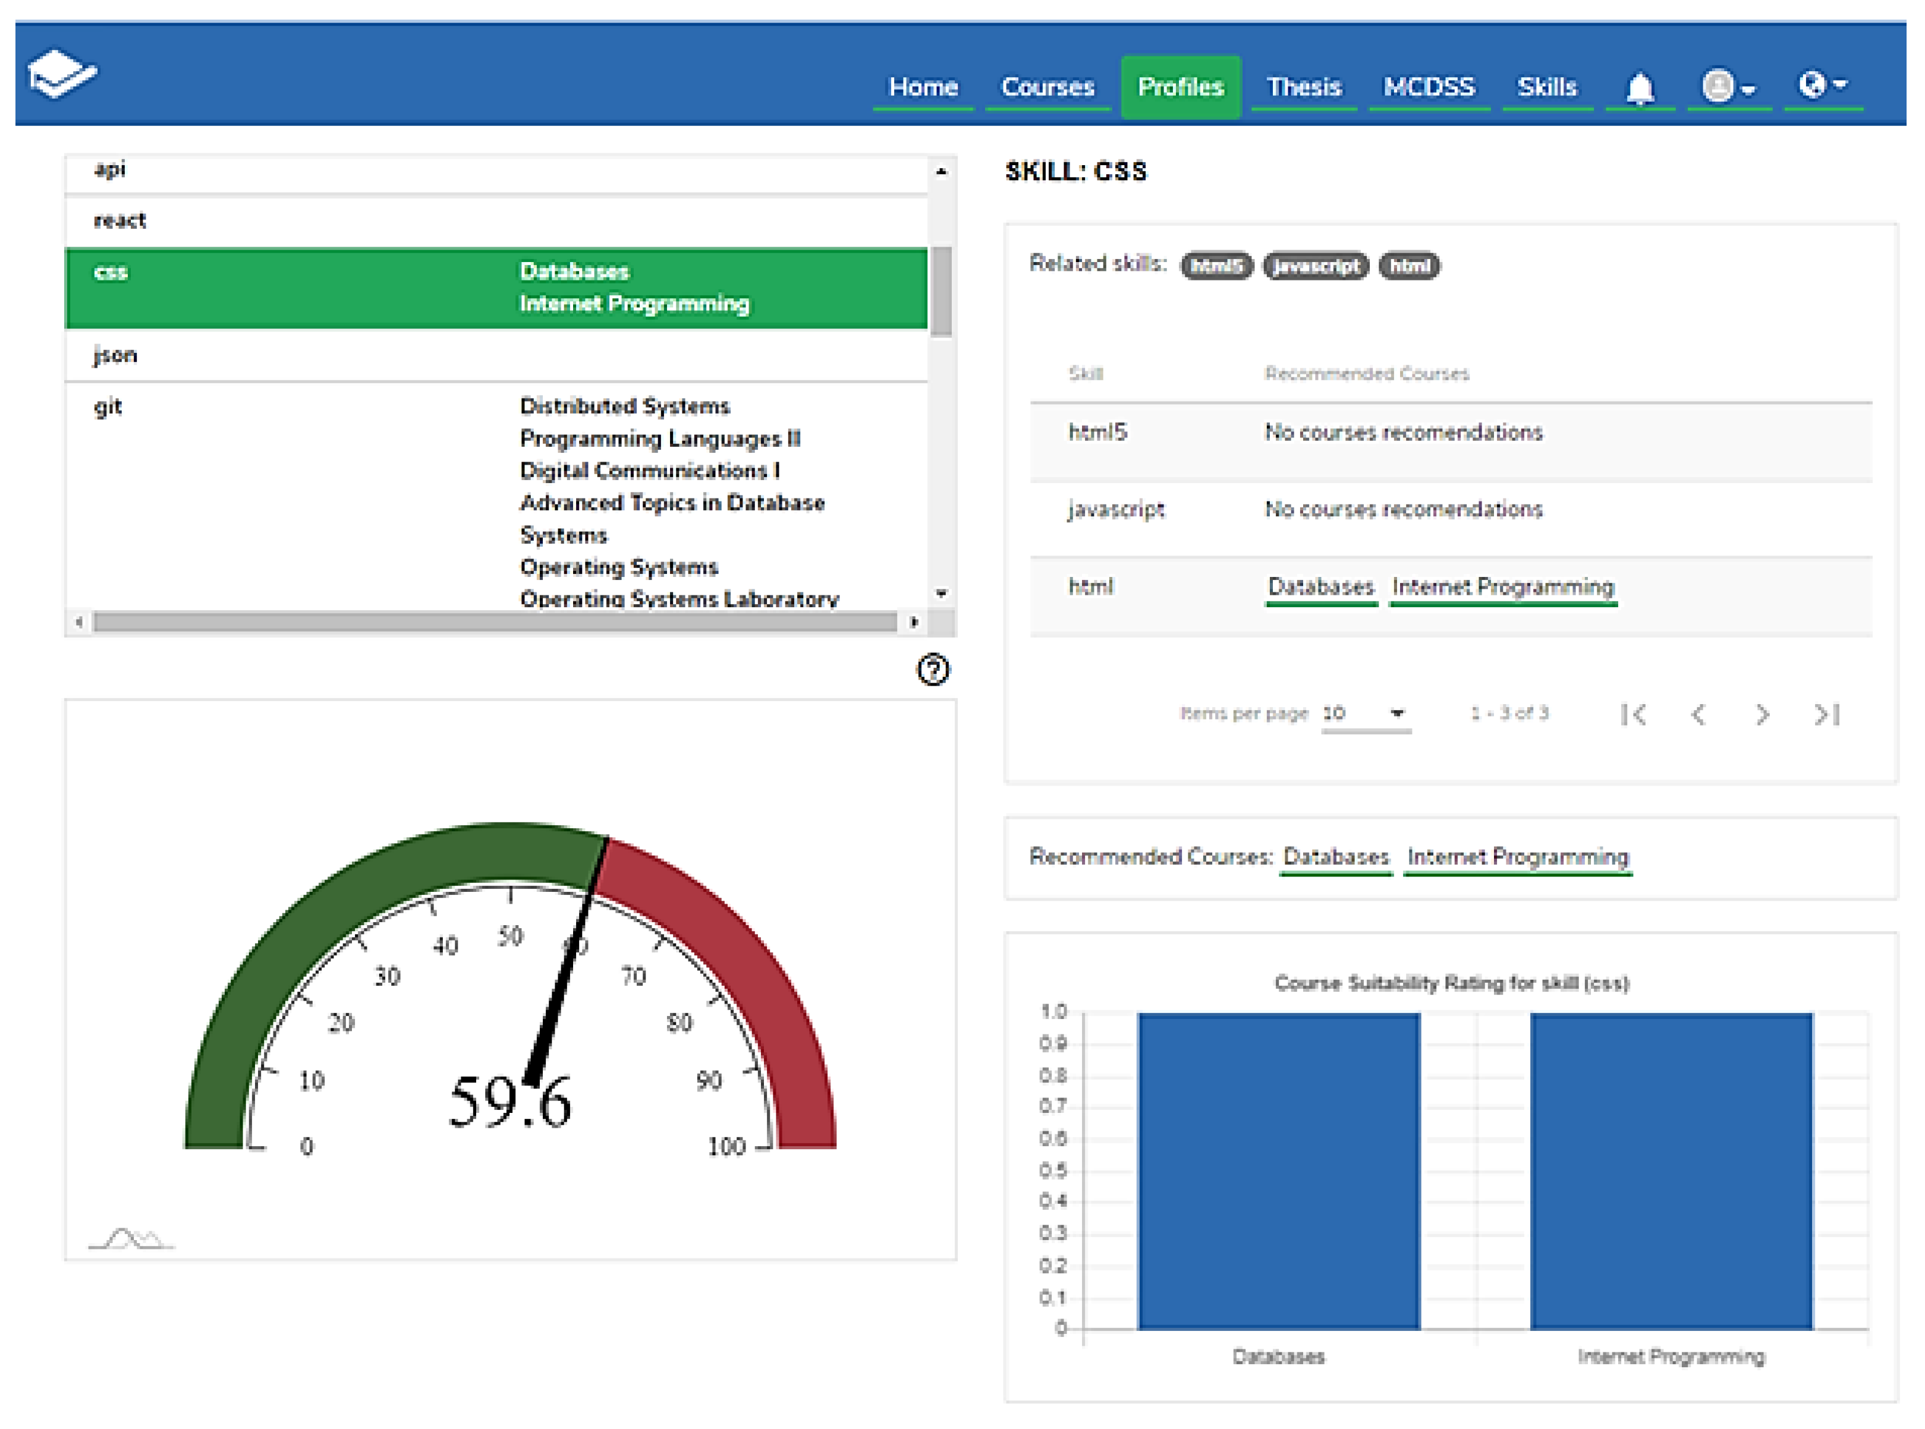Screen dimensions: 1925x1429
Task: Switch to the MCDSS menu item
Action: [1428, 87]
